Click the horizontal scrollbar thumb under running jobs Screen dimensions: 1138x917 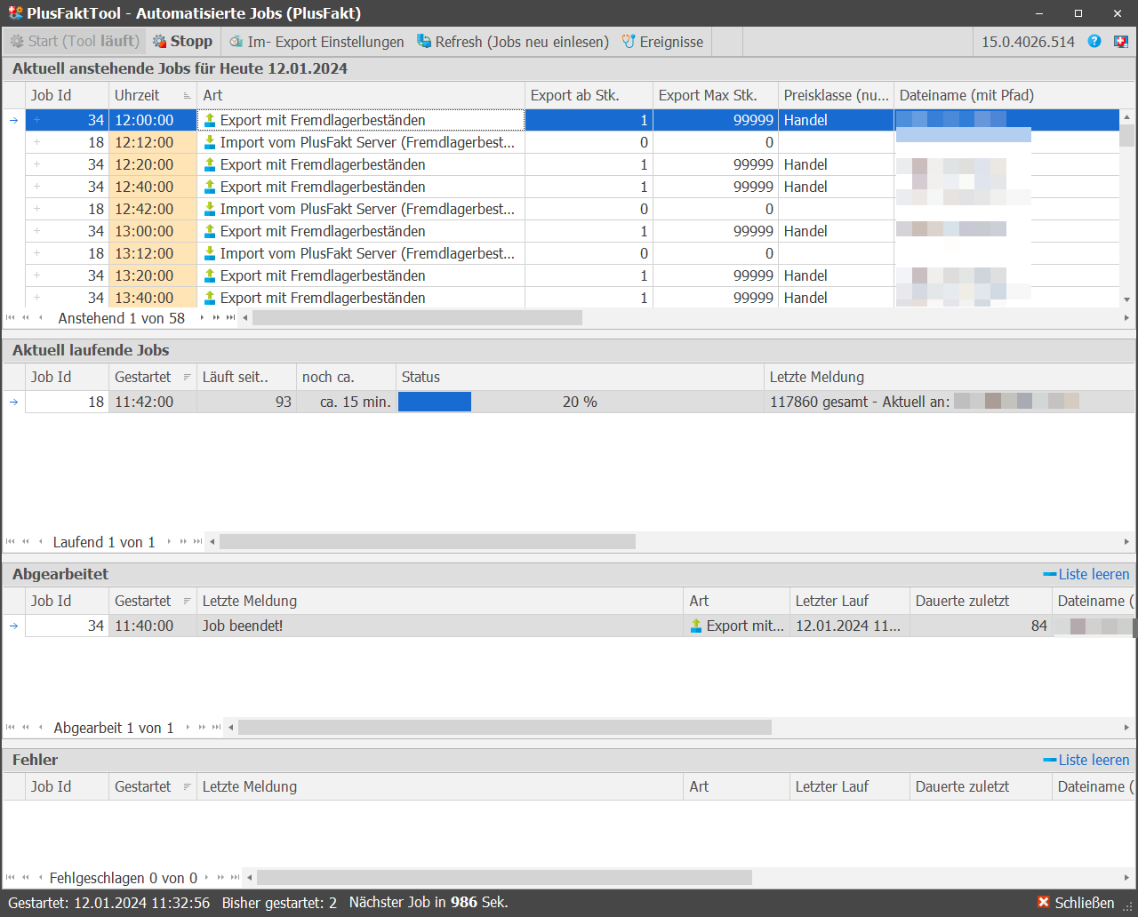[x=428, y=541]
